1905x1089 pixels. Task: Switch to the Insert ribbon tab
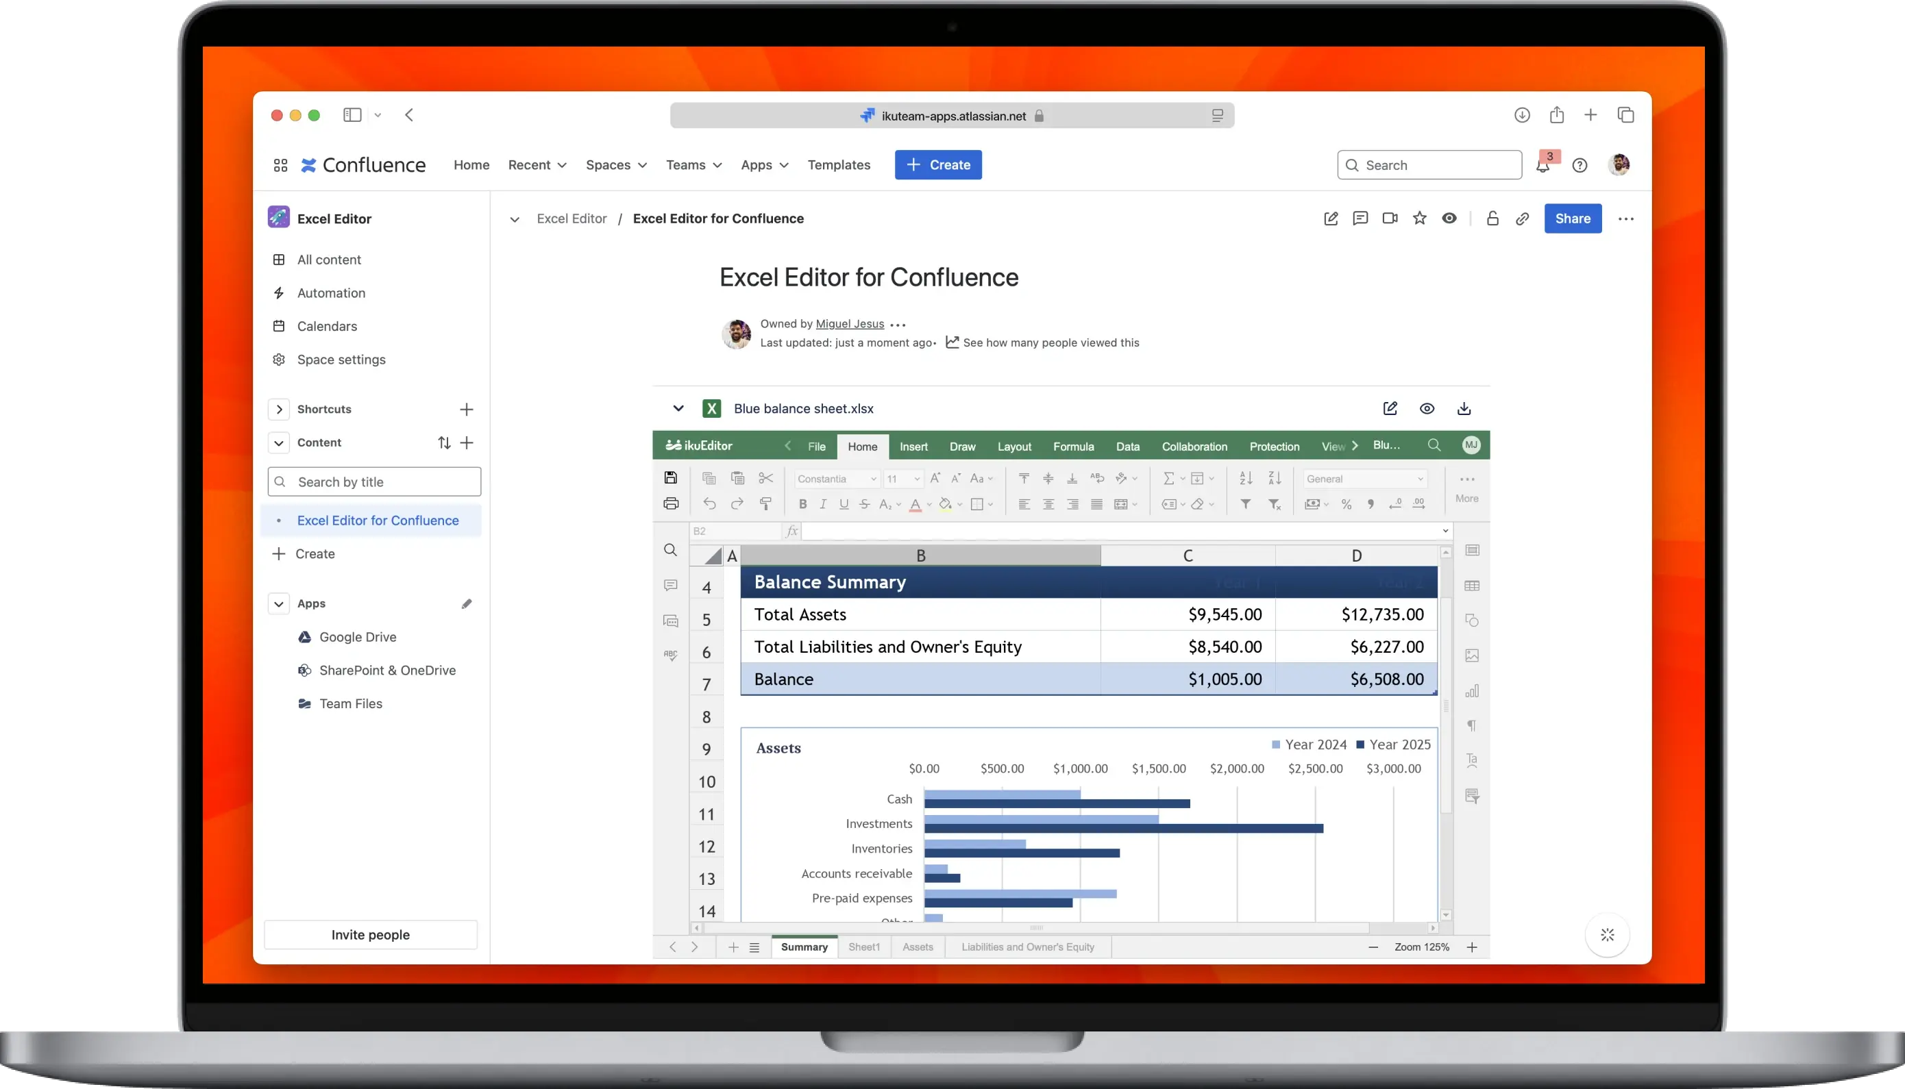point(913,447)
